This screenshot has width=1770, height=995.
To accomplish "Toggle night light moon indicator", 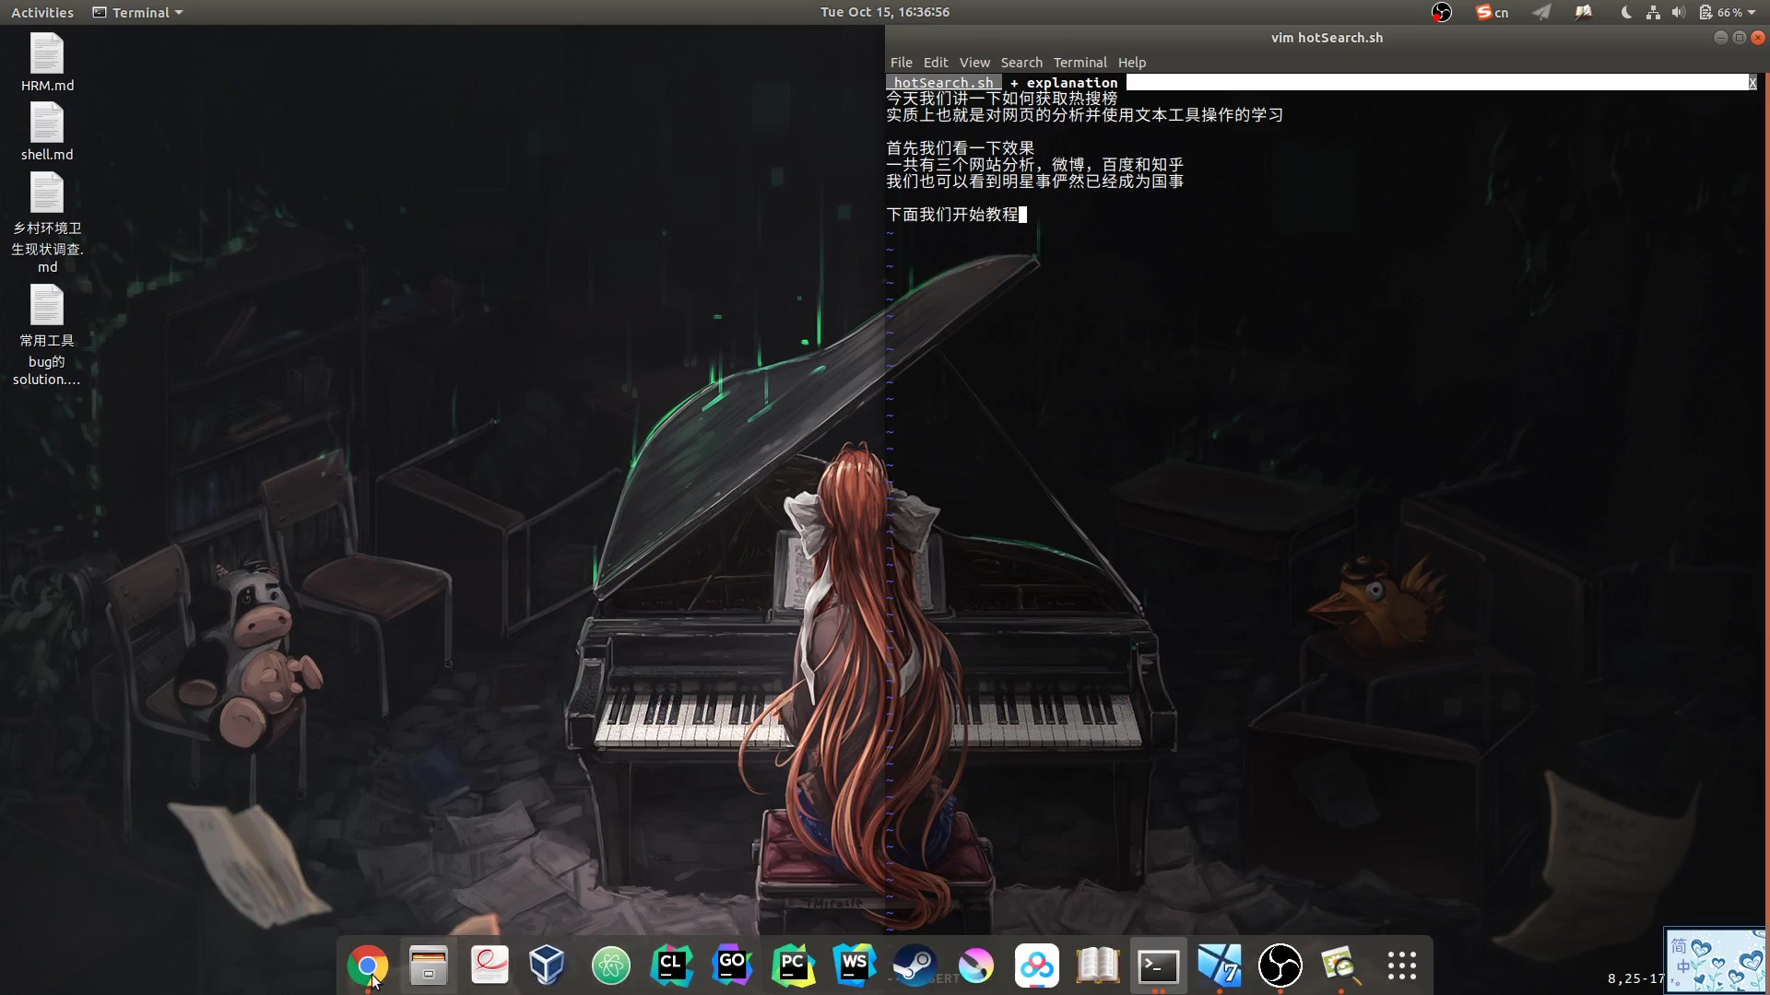I will pos(1626,12).
